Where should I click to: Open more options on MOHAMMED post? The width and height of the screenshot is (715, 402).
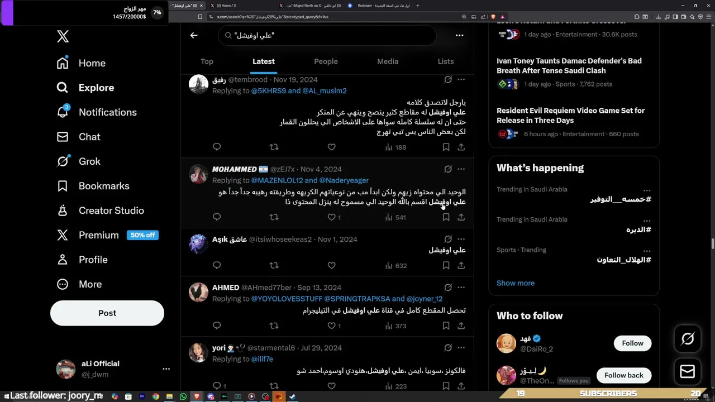click(461, 169)
